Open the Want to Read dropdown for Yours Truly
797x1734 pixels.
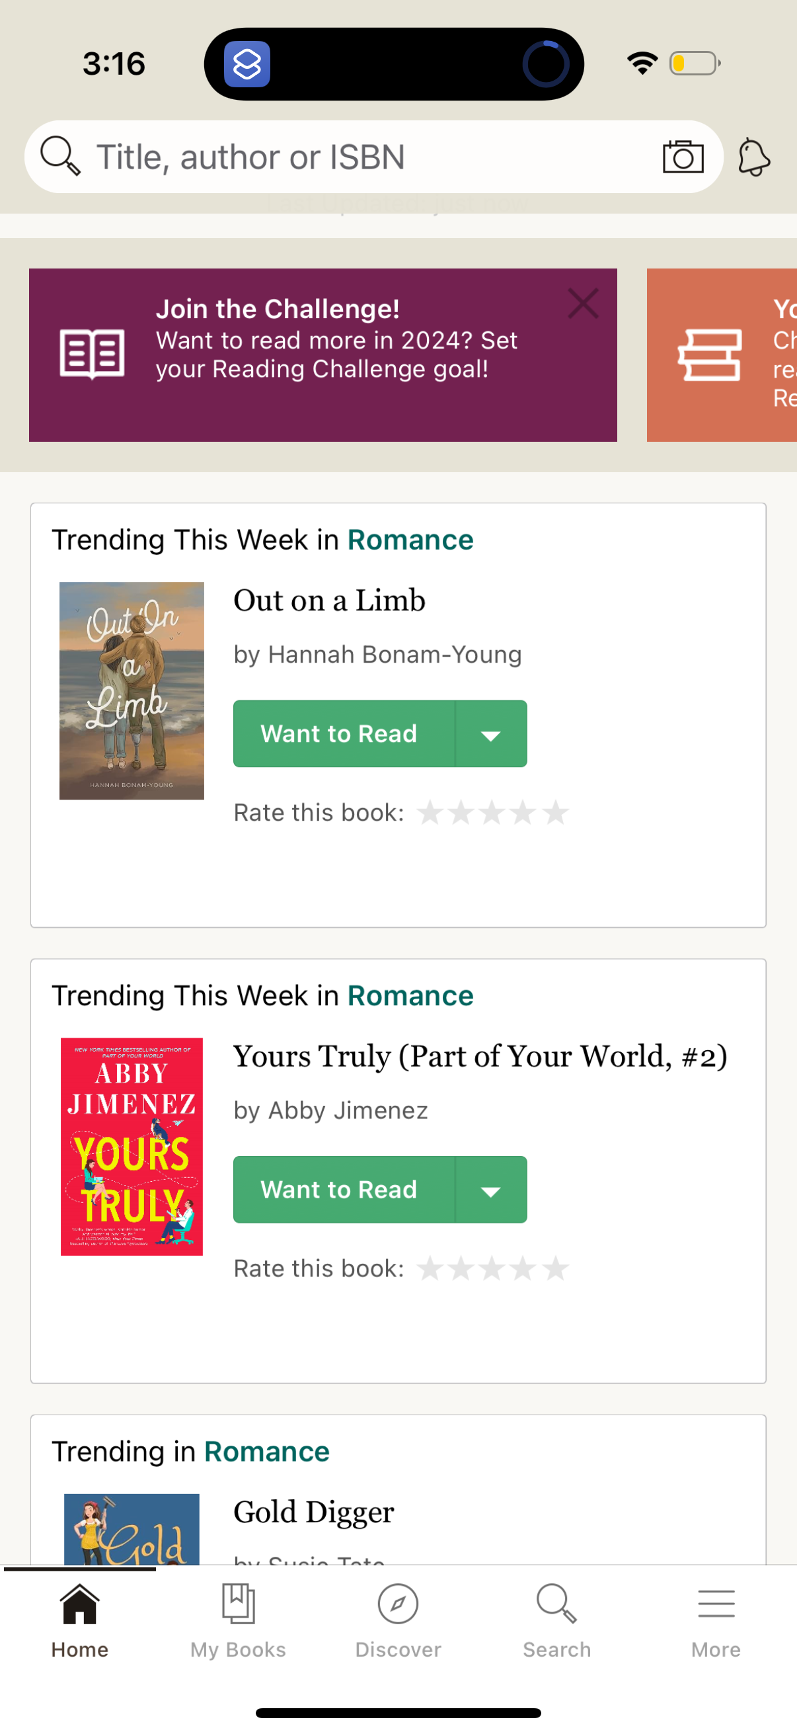(490, 1189)
